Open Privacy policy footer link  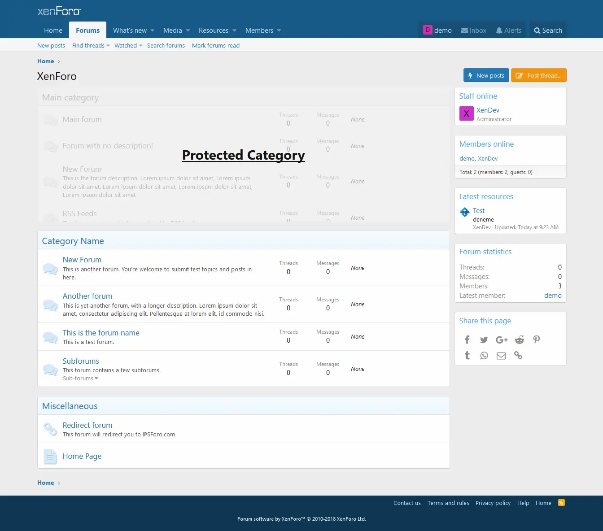coord(493,503)
